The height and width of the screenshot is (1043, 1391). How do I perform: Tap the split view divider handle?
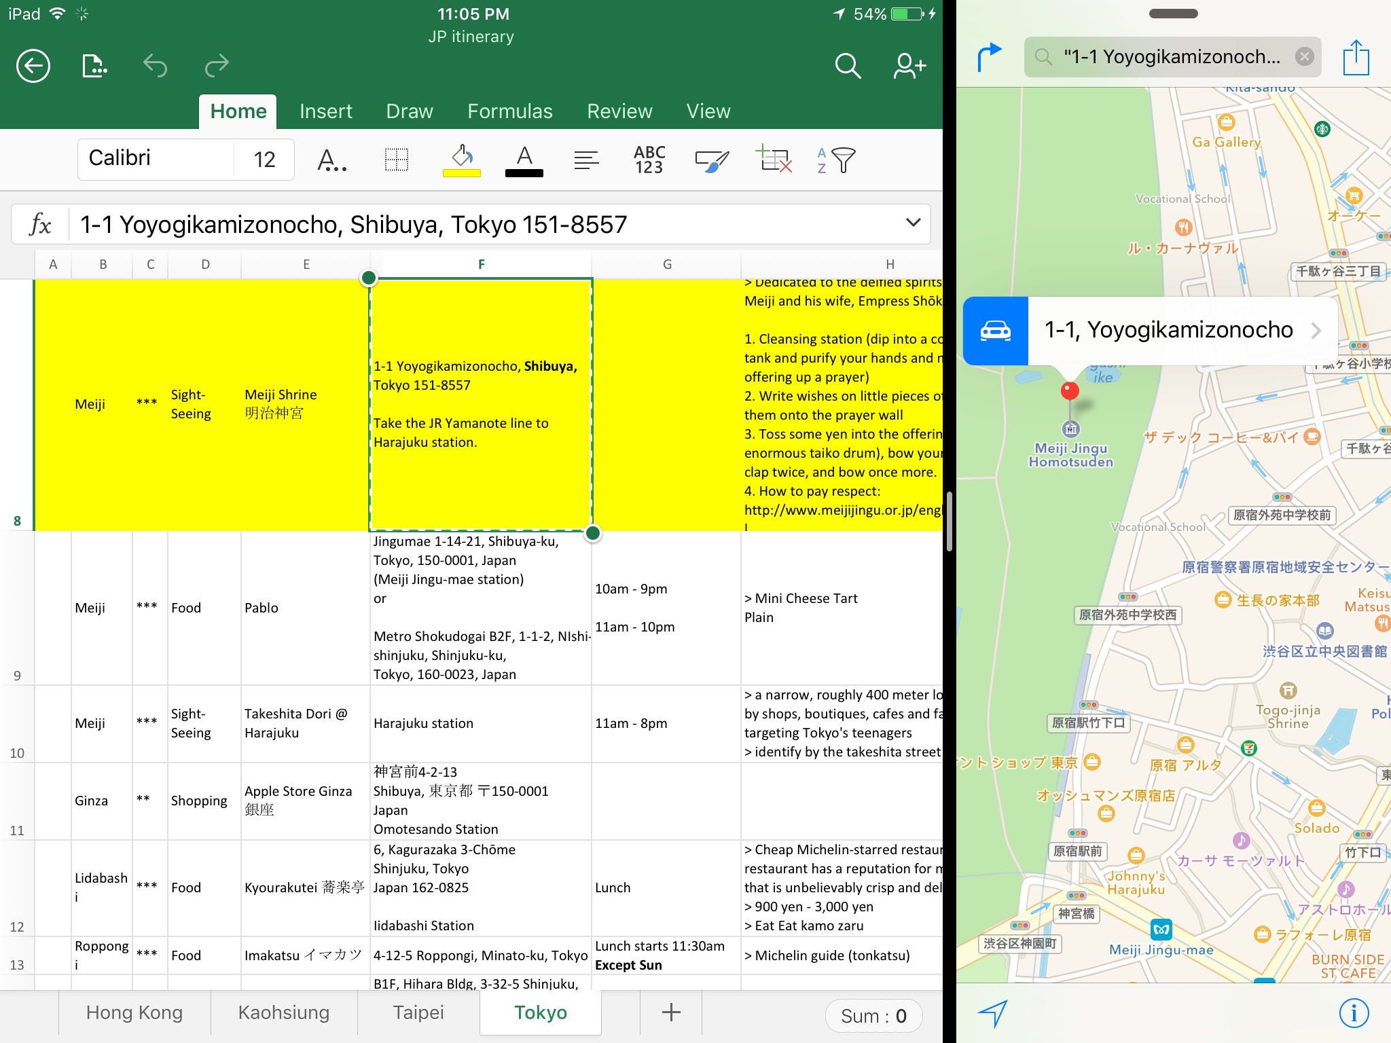[x=950, y=521]
